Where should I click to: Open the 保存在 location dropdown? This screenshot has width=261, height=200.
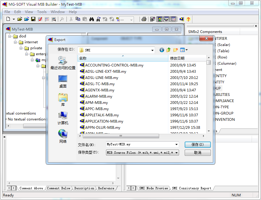pyautogui.click(x=152, y=50)
